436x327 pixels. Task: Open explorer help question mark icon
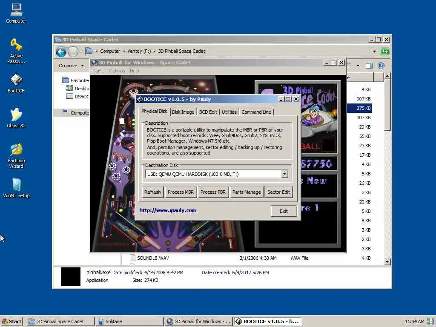(x=381, y=66)
